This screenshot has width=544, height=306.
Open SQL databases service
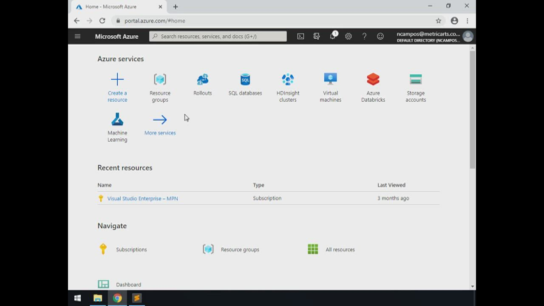click(245, 84)
